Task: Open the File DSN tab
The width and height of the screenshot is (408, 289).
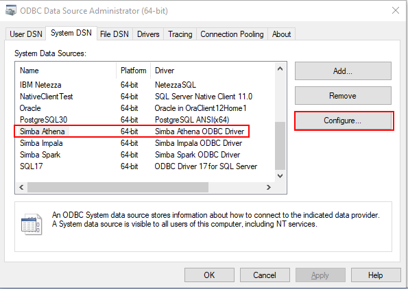Action: point(115,34)
